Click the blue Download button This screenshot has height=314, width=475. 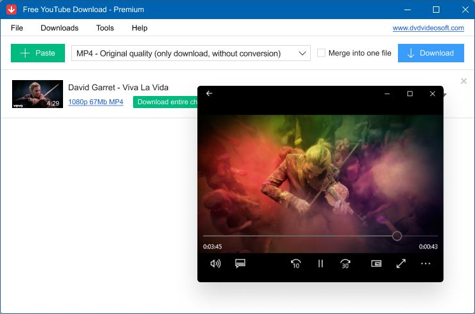tap(431, 53)
